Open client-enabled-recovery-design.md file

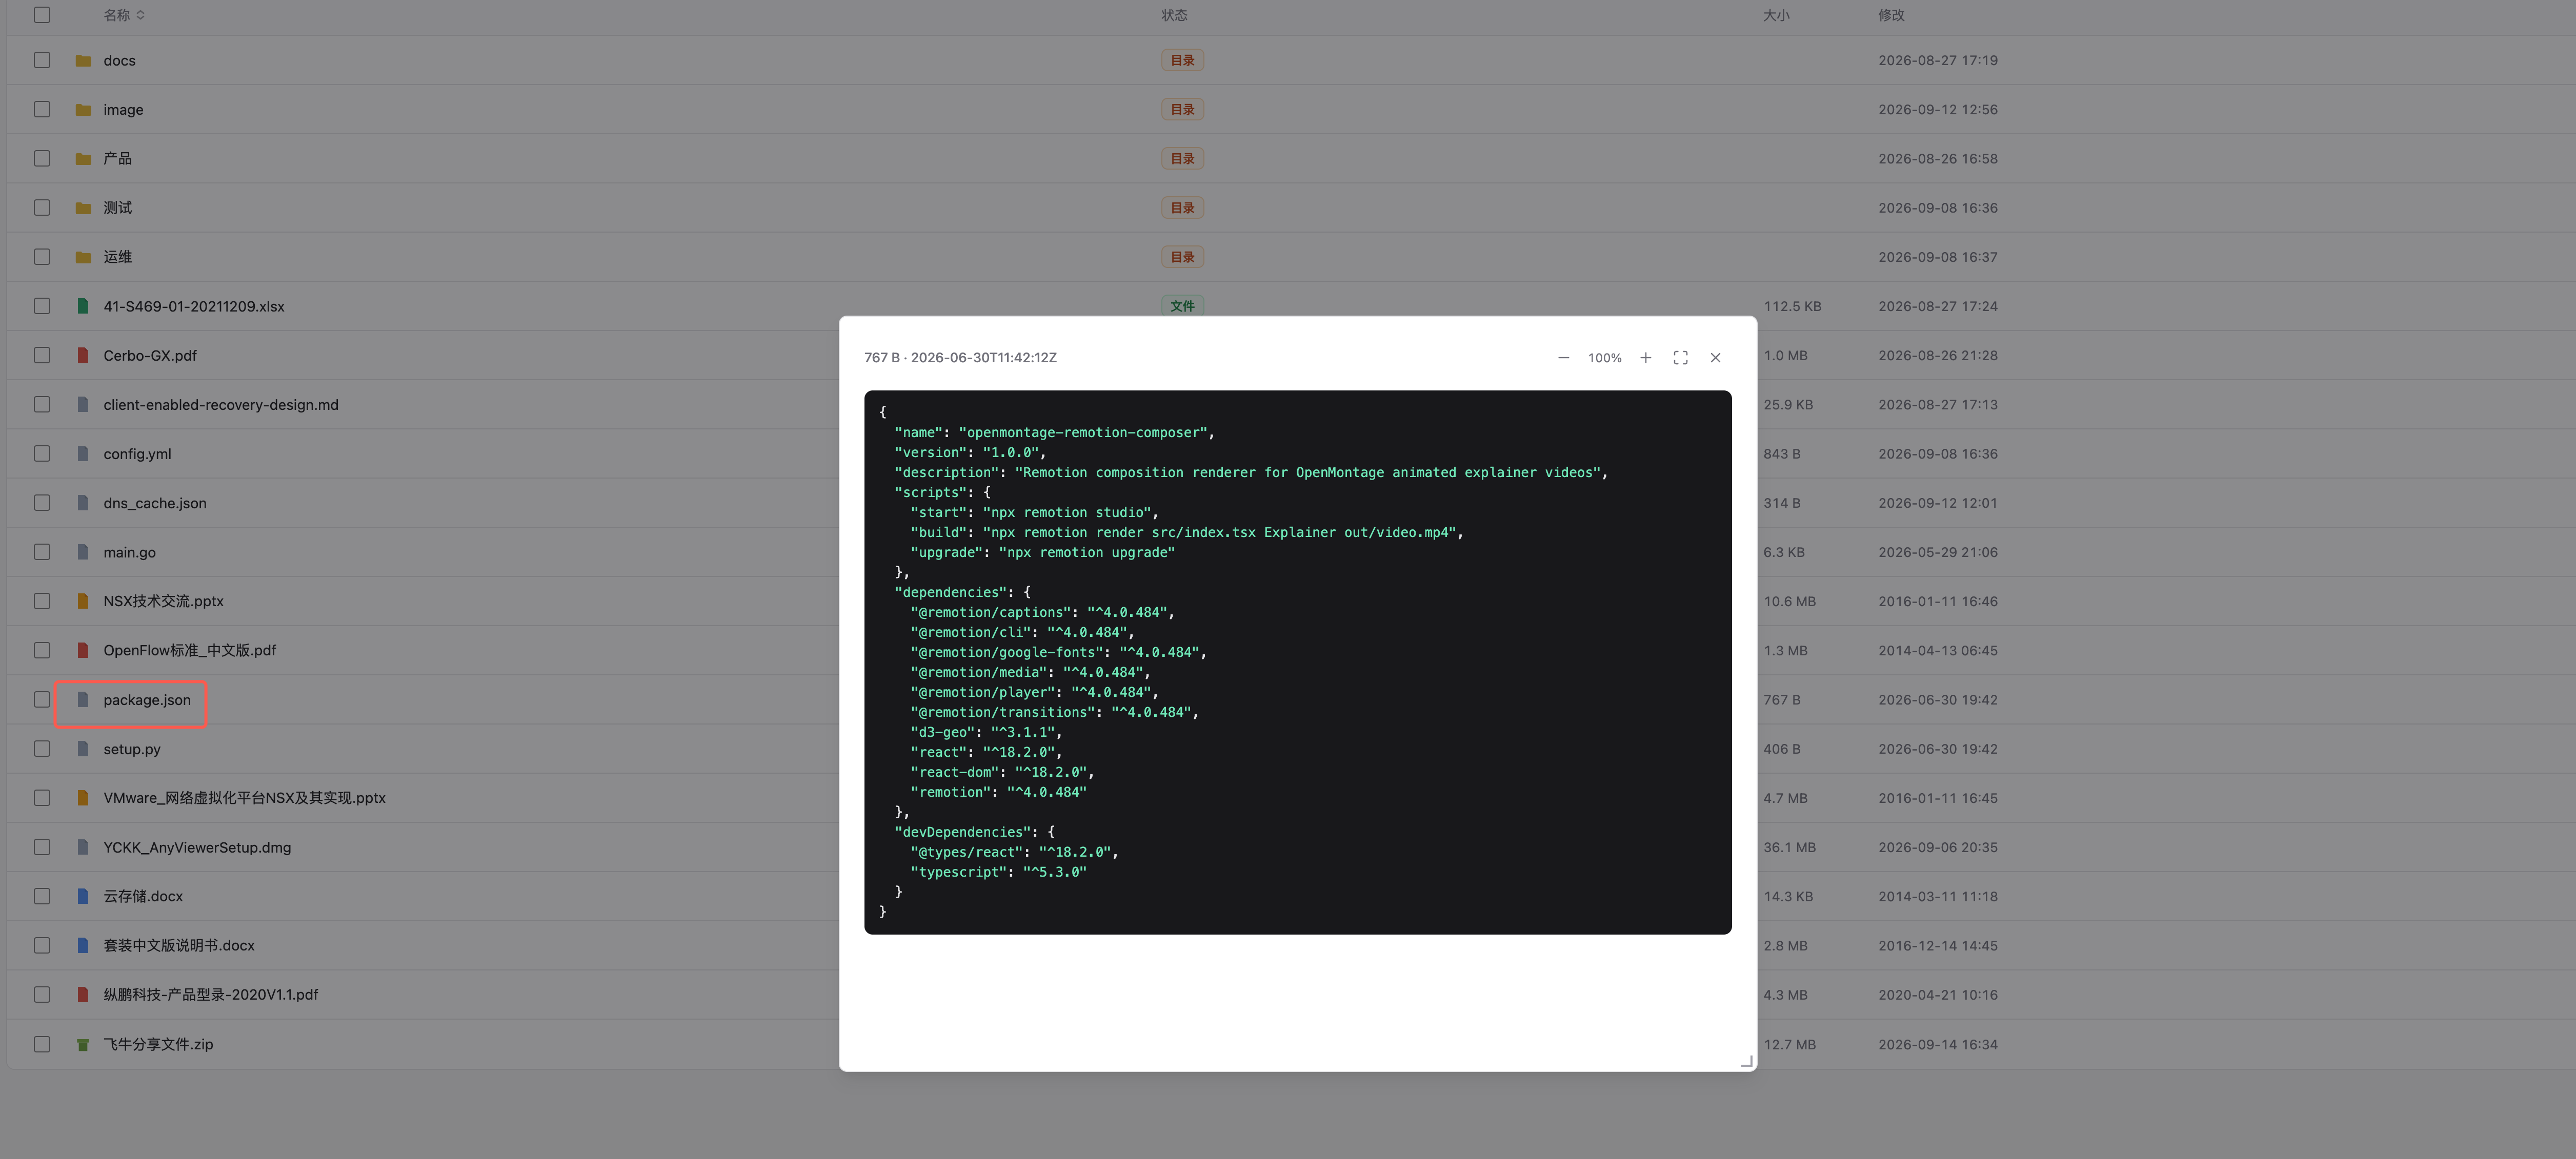click(x=221, y=405)
